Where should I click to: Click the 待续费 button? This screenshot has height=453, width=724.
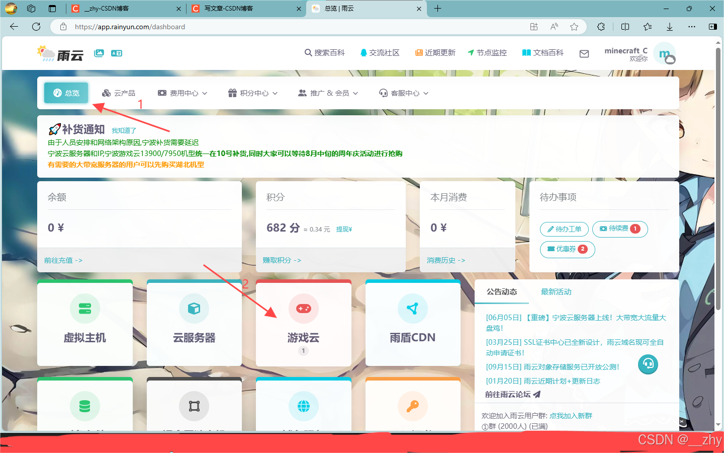tap(620, 229)
